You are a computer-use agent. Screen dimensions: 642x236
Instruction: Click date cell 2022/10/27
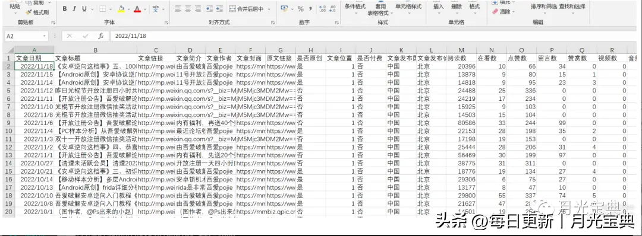(34, 162)
